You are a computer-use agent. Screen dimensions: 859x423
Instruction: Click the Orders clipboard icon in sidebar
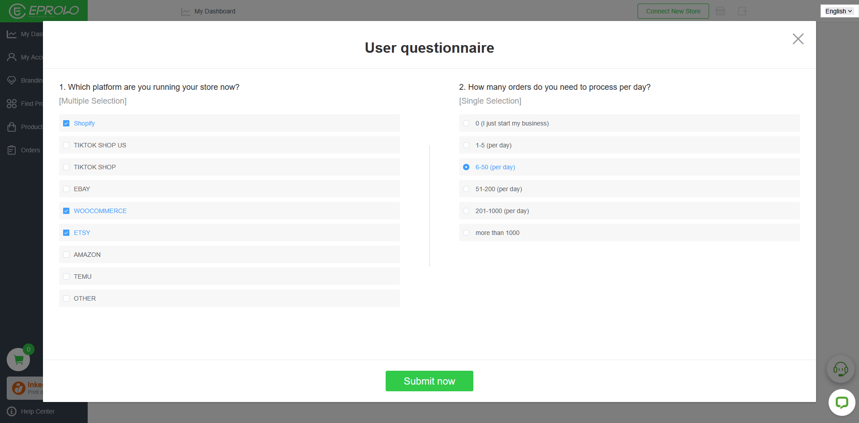(x=12, y=150)
